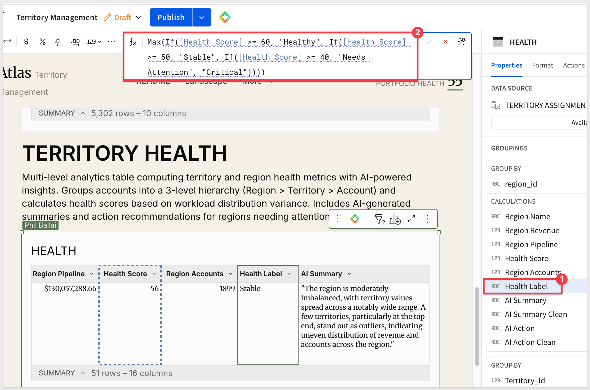Click the 1899 region accounts cell
590x390 pixels.
pyautogui.click(x=227, y=288)
